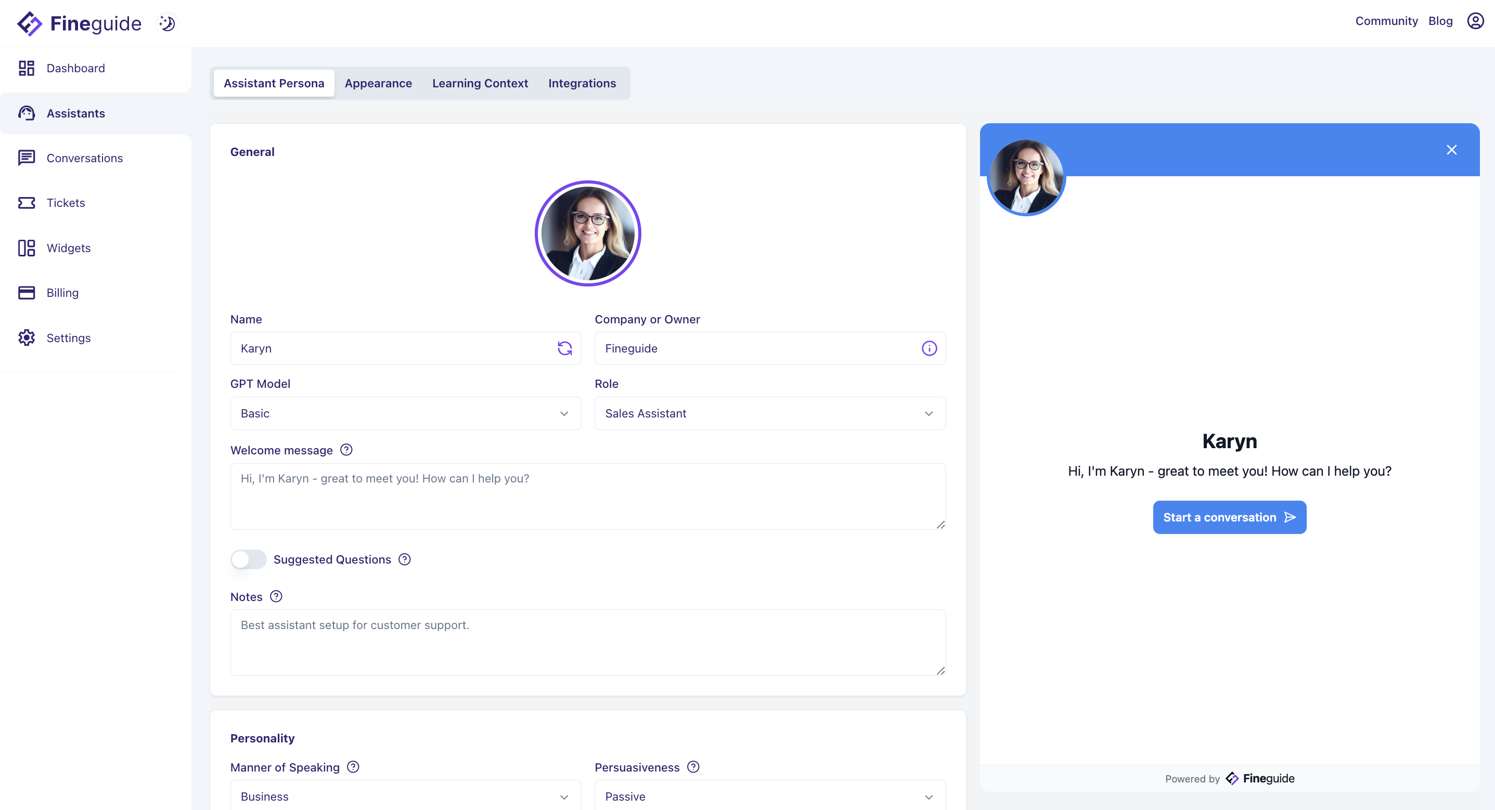Switch to the Appearance tab
1495x810 pixels.
[378, 83]
